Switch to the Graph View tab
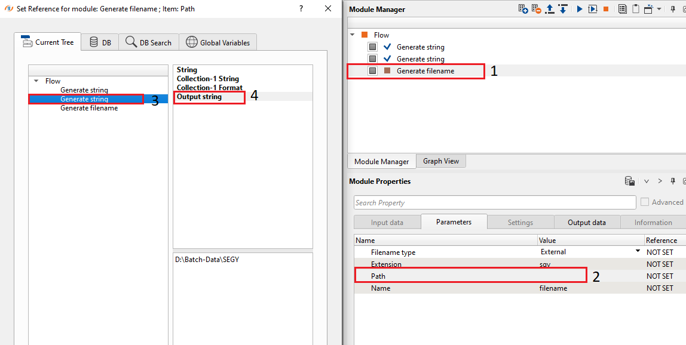The width and height of the screenshot is (686, 345). click(x=441, y=161)
